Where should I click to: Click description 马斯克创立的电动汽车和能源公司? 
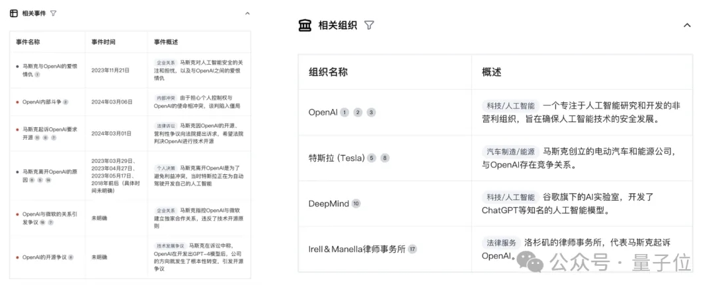[581, 158]
